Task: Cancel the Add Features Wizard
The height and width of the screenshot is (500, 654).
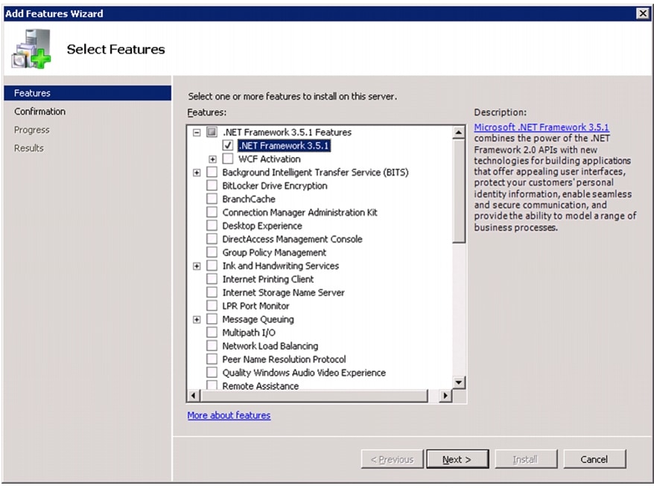Action: pyautogui.click(x=594, y=459)
